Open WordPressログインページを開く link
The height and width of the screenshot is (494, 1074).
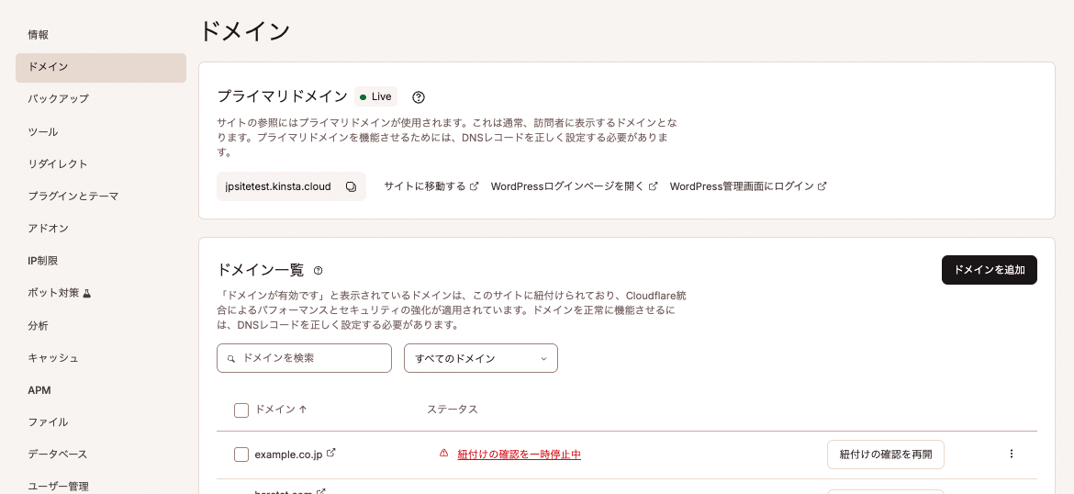[x=574, y=186]
